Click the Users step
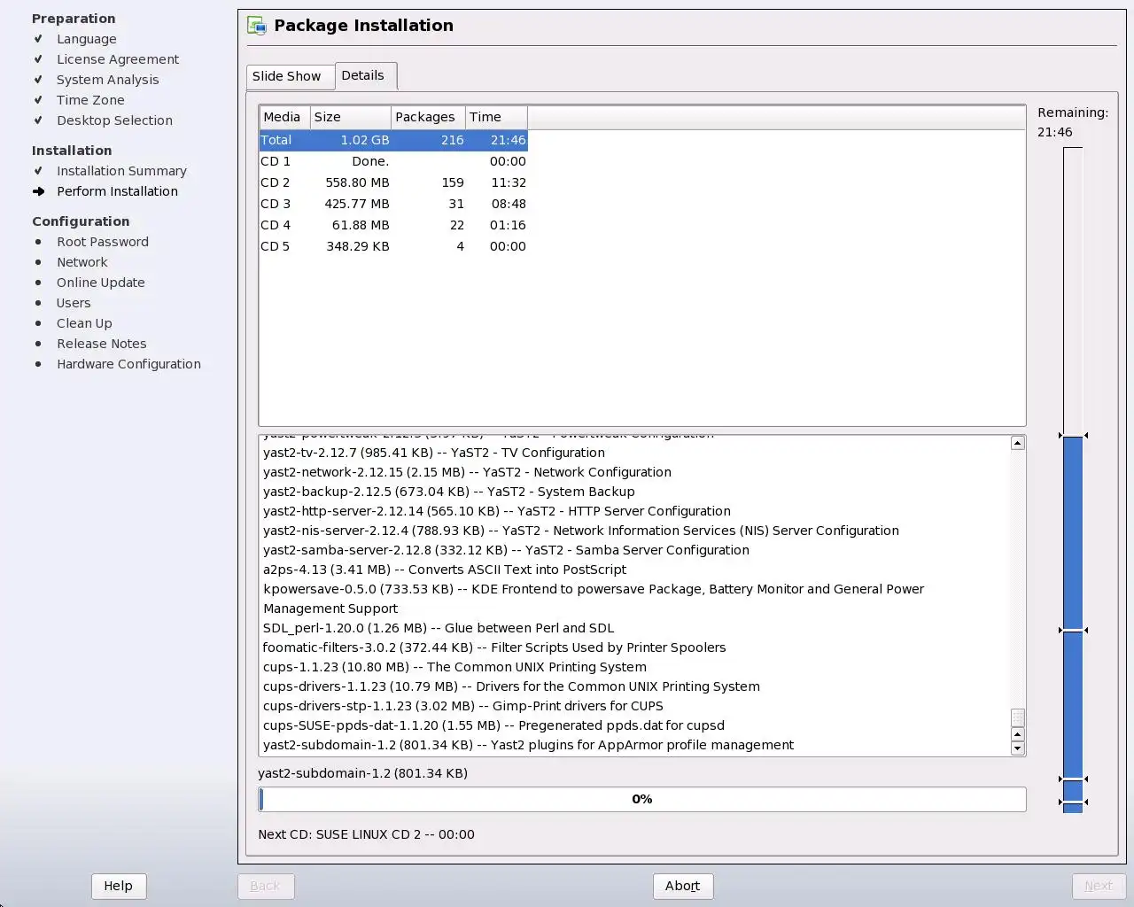 click(74, 303)
